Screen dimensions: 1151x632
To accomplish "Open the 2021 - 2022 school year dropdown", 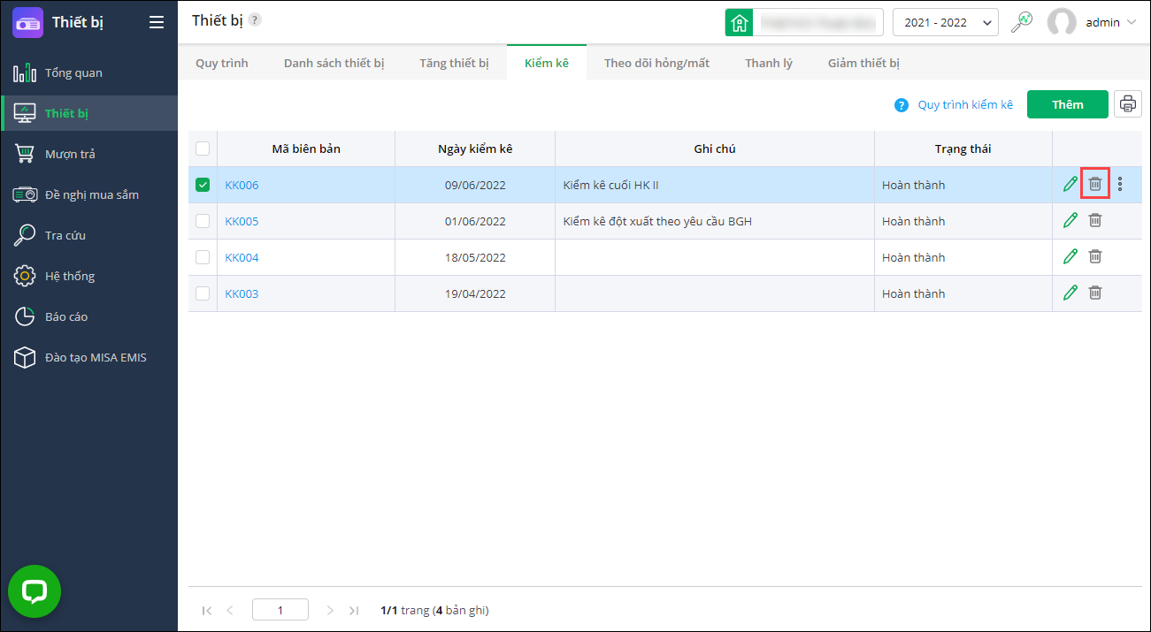I will pyautogui.click(x=946, y=22).
